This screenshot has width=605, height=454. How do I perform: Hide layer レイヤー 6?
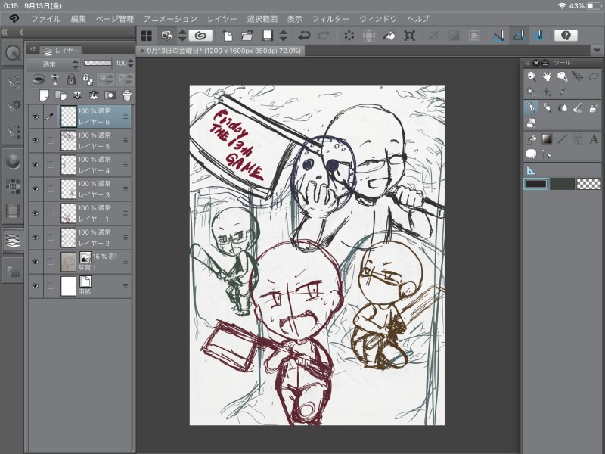36,117
